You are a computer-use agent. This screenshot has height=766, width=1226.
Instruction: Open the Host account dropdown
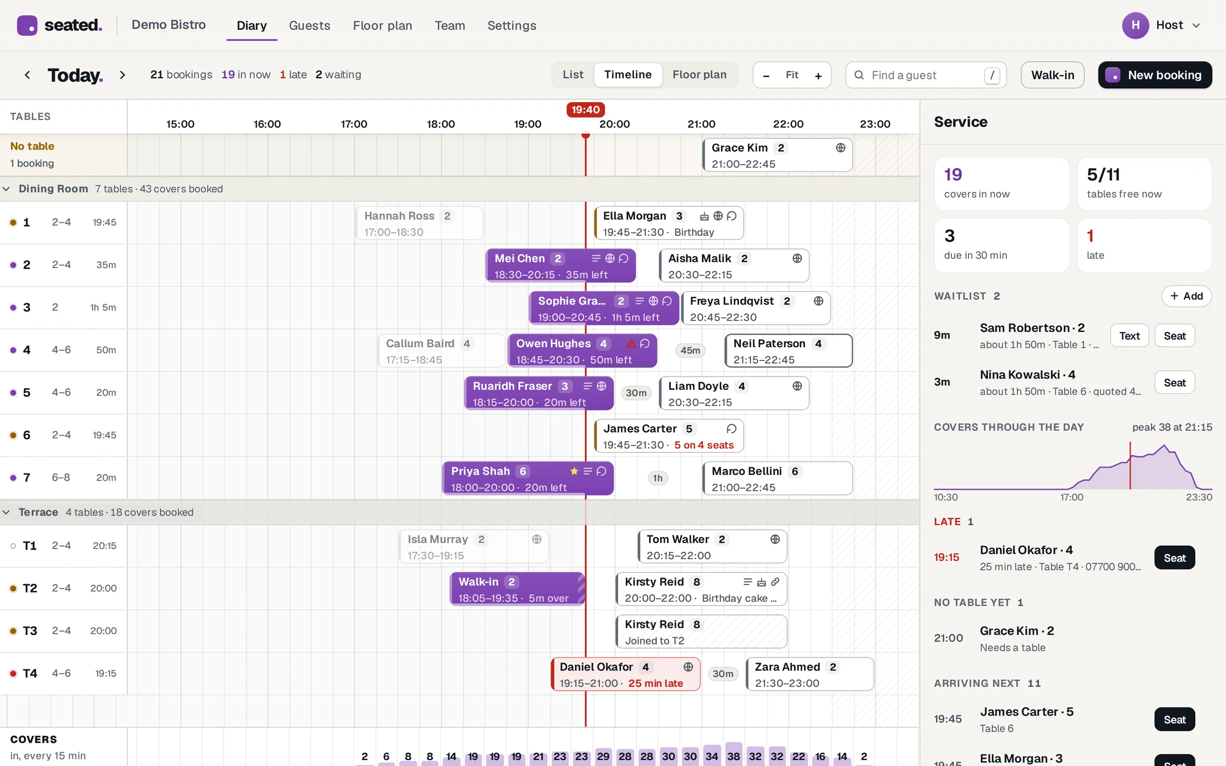(x=1178, y=25)
